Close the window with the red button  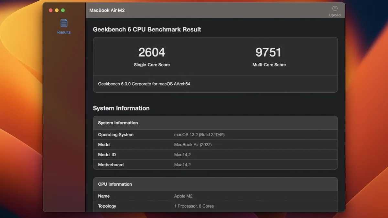[51, 10]
